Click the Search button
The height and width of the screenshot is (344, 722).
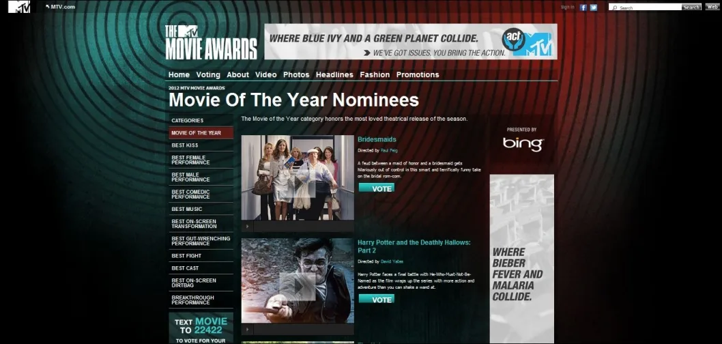691,8
